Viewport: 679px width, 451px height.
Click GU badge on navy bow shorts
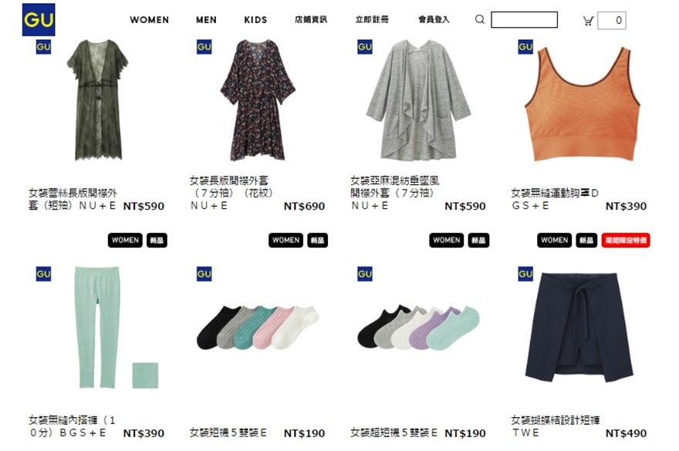click(x=525, y=274)
